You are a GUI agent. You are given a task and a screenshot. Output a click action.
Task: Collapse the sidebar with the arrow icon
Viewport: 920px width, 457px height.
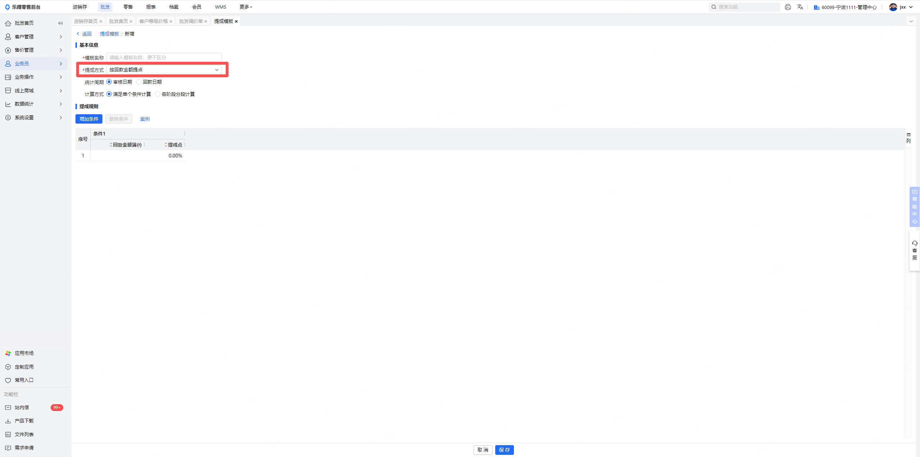tap(60, 23)
